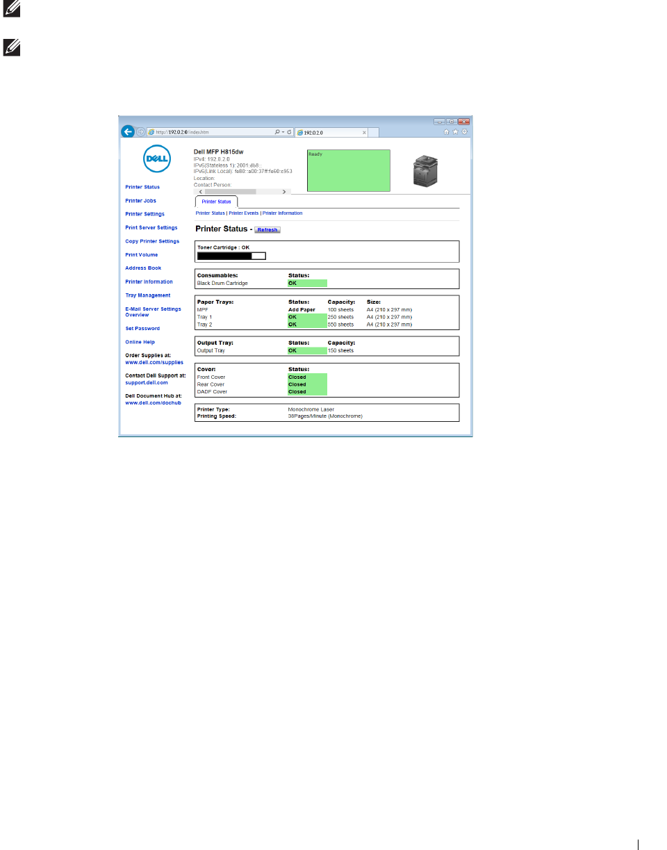Click the address bar refresh icon
The width and height of the screenshot is (667, 850).
click(x=289, y=131)
